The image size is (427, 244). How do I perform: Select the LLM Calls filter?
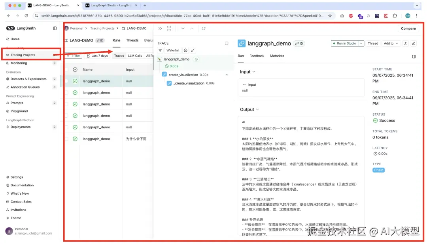click(135, 56)
